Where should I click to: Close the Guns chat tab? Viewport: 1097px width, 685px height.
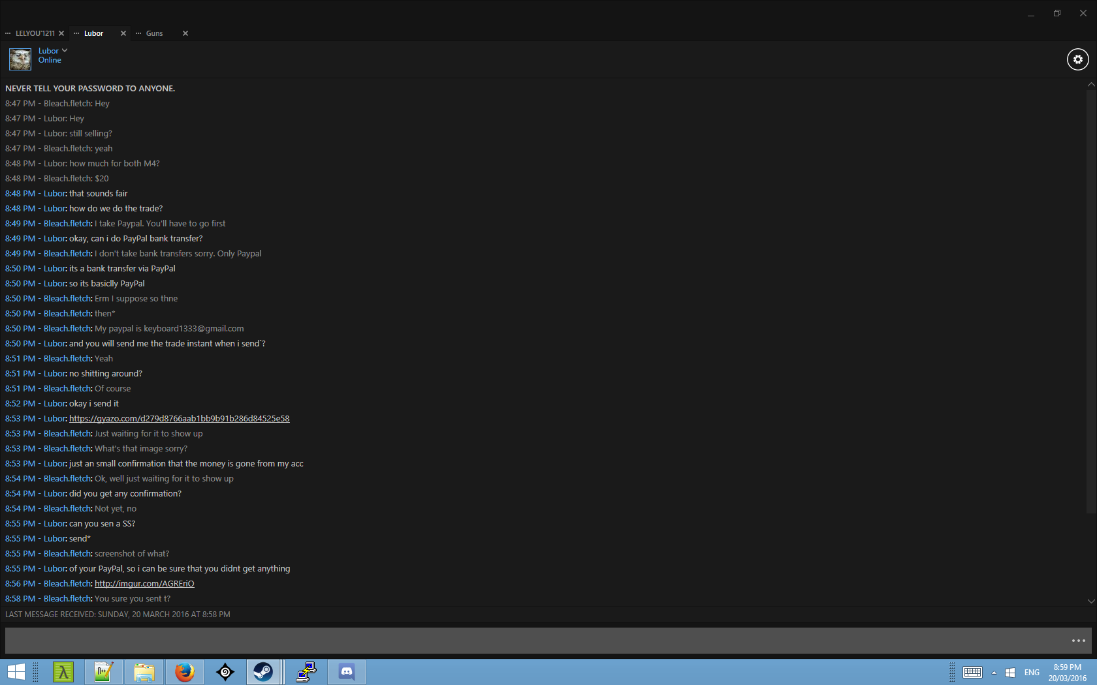tap(185, 33)
